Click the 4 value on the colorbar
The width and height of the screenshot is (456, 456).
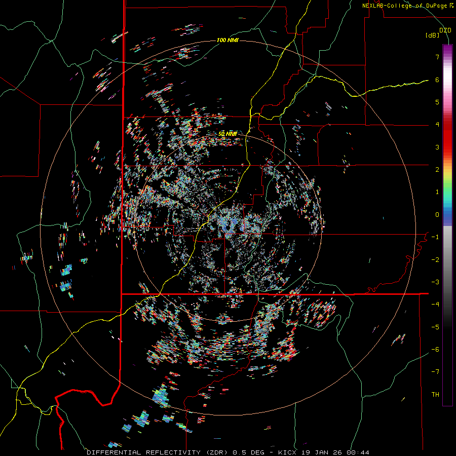pos(437,125)
